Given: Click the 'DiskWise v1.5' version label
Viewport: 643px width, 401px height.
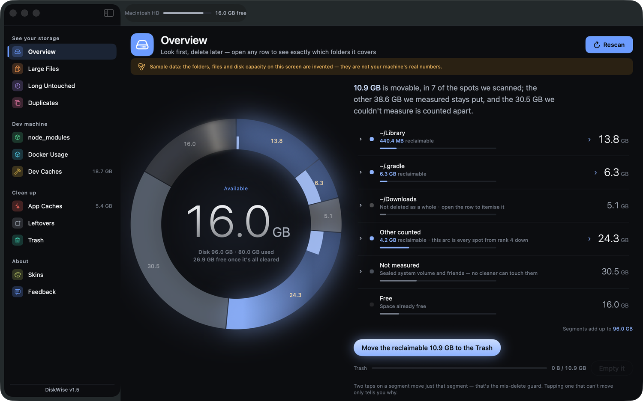Looking at the screenshot, I should 62,389.
